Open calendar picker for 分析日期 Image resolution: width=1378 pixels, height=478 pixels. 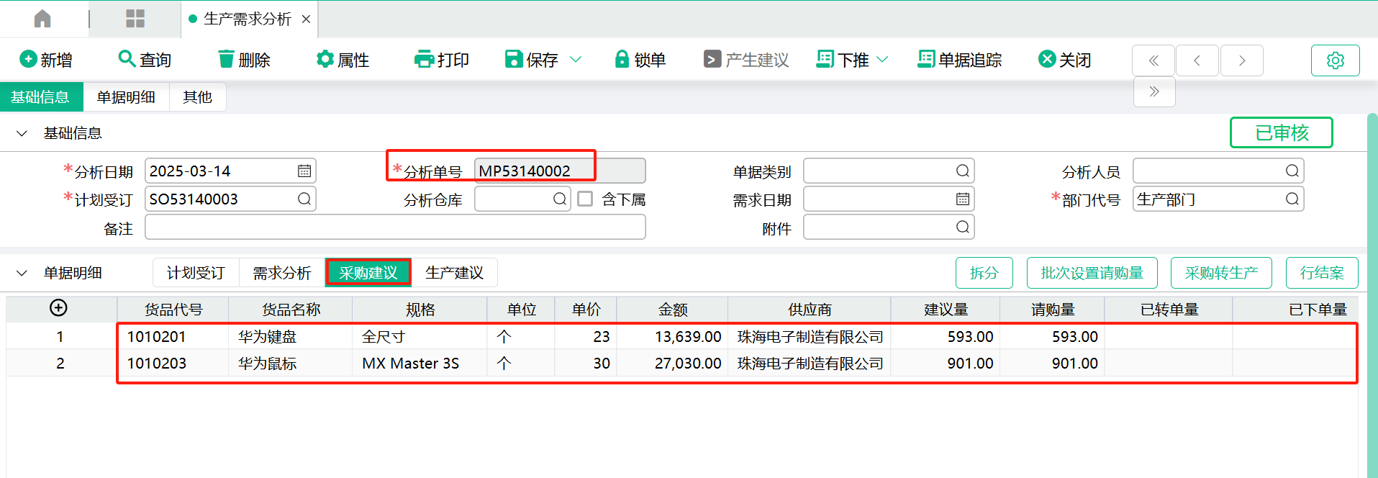click(304, 171)
